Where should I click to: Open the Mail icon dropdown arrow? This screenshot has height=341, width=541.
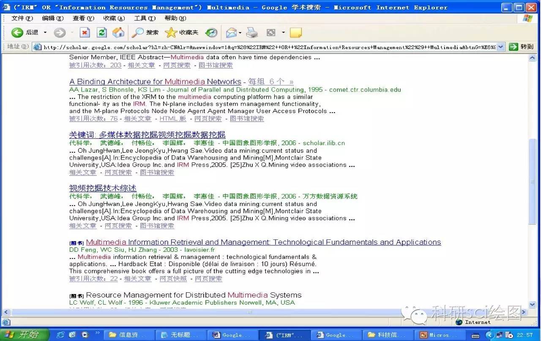(240, 33)
